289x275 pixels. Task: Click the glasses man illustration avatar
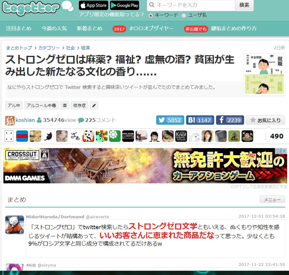point(154,136)
